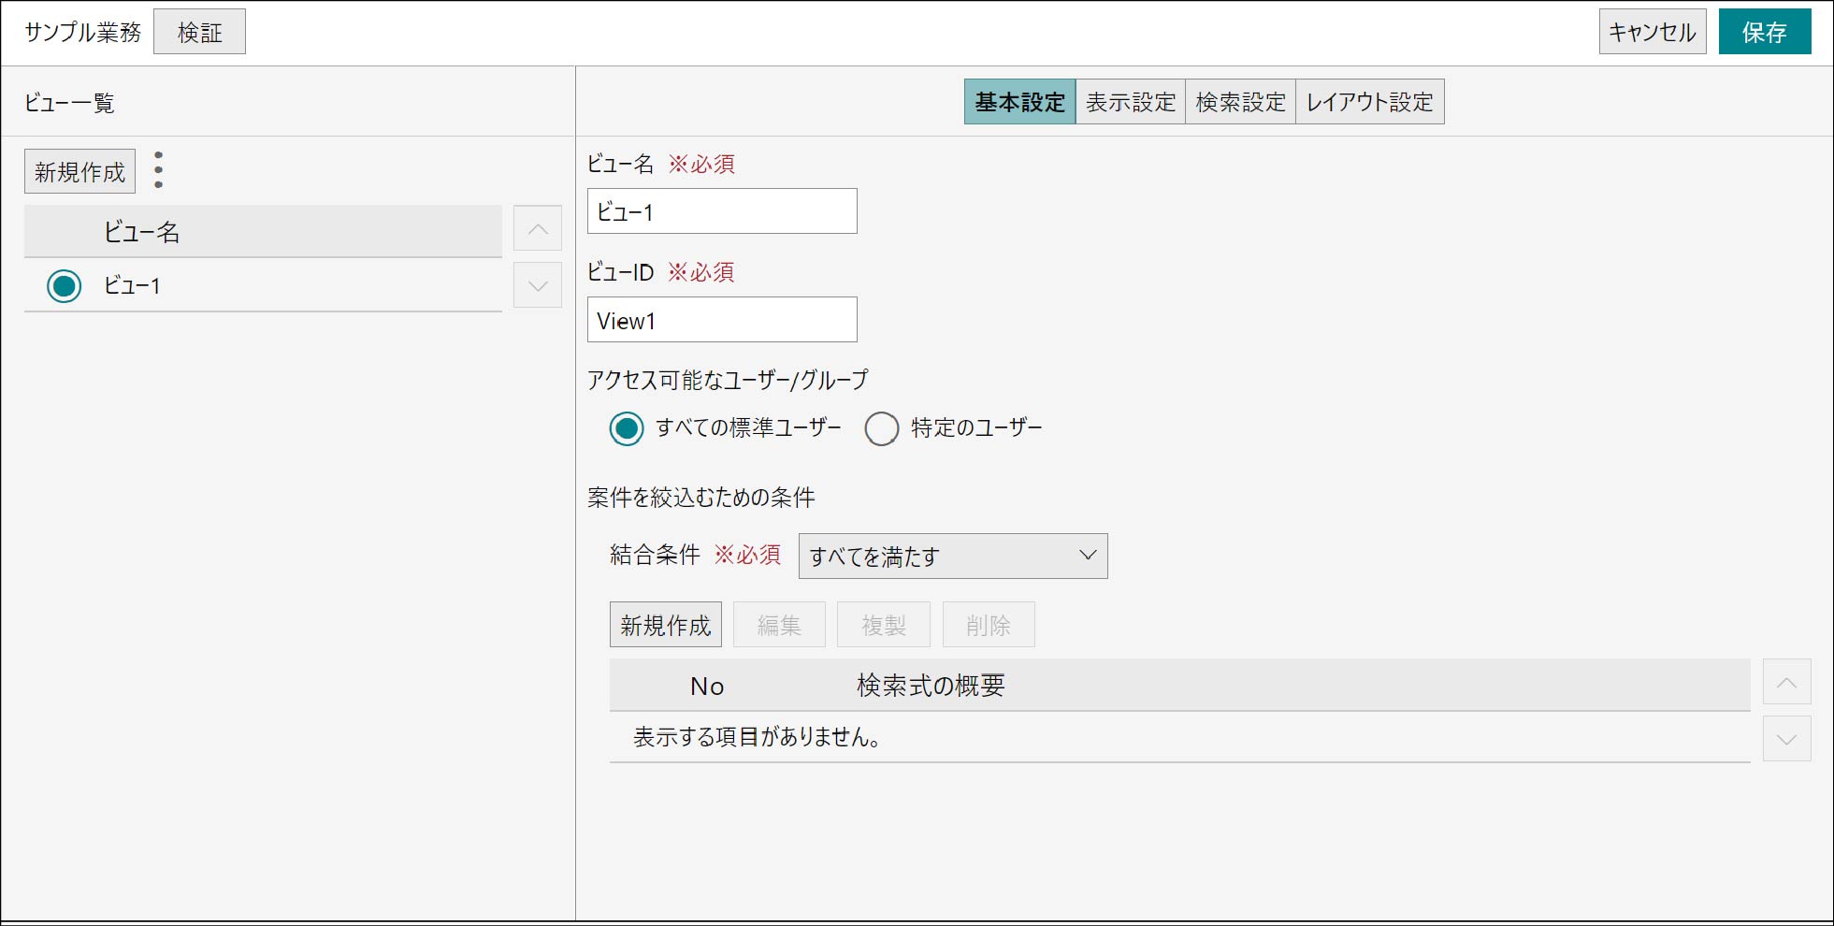
Task: Switch to 基本設定 tab
Action: pos(1019,102)
